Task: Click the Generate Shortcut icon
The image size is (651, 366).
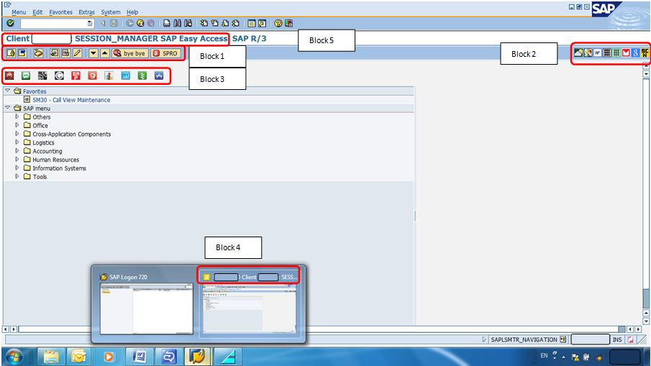Action: tap(262, 23)
